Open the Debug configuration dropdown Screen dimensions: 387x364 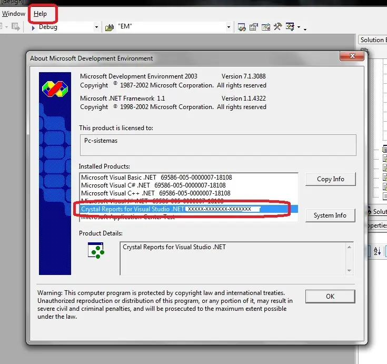(x=96, y=27)
